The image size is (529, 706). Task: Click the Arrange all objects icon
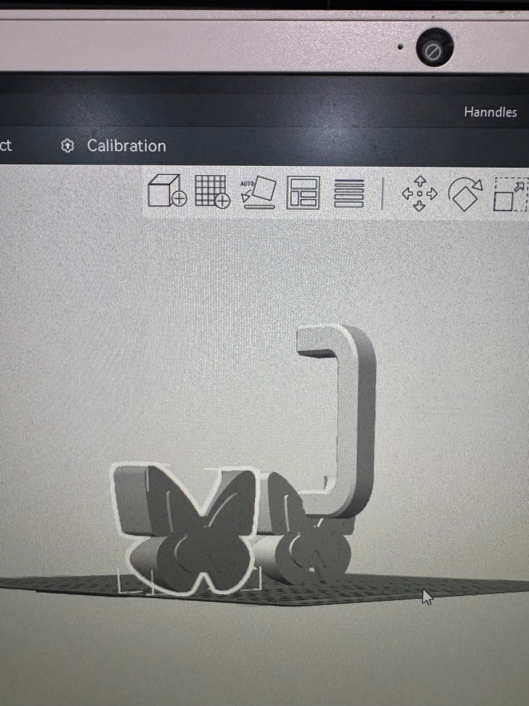(303, 192)
